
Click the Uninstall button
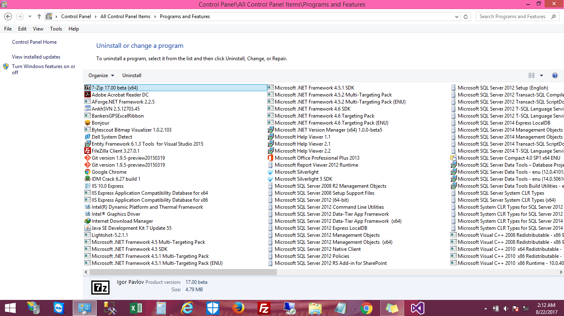click(x=132, y=75)
